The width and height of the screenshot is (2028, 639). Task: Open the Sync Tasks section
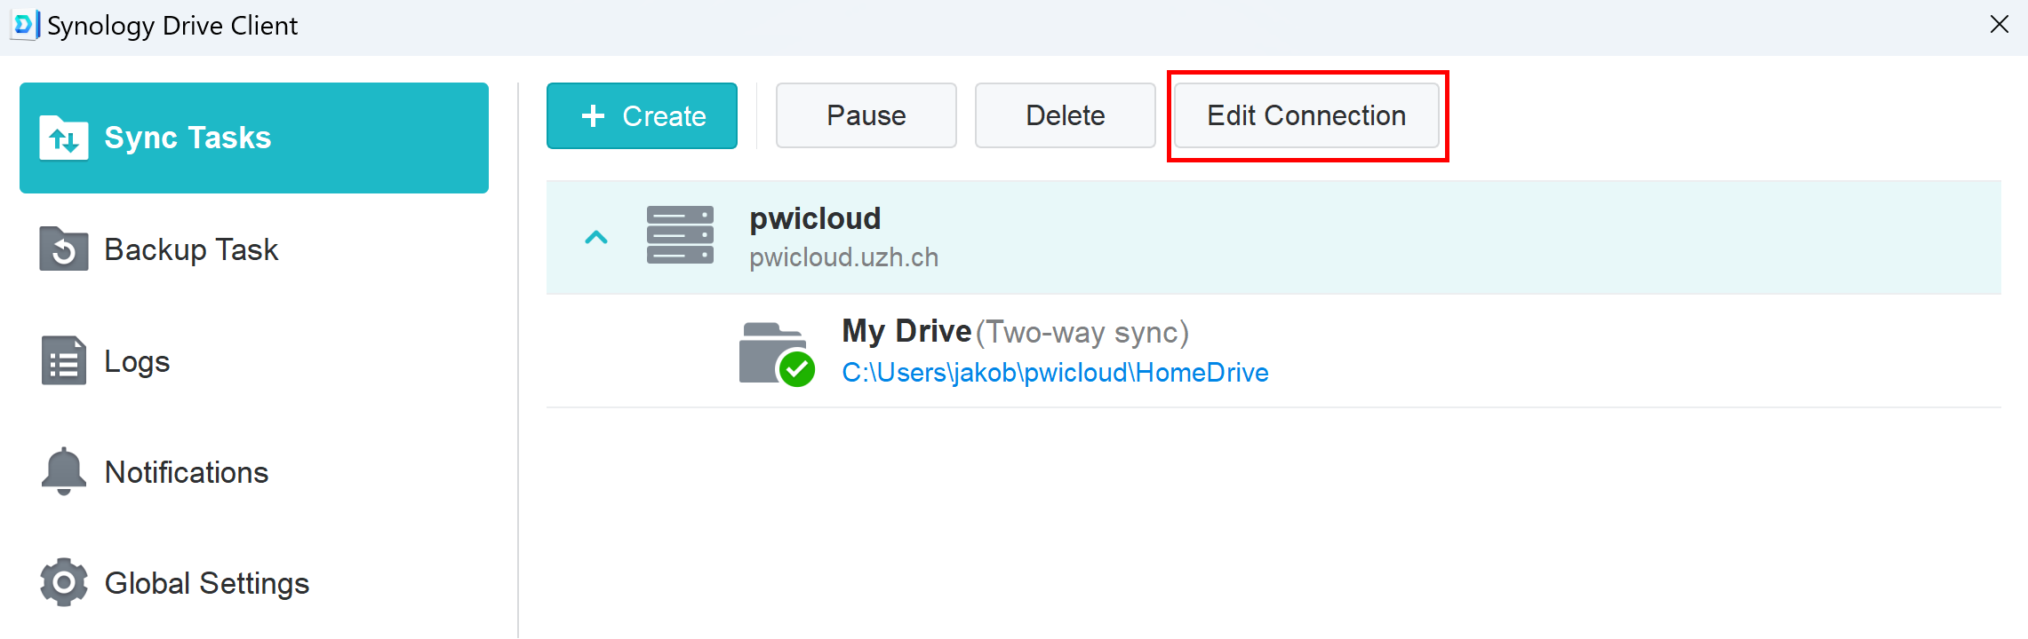[254, 138]
